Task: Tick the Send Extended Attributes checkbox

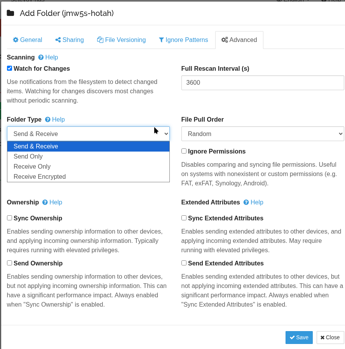Action: click(184, 263)
